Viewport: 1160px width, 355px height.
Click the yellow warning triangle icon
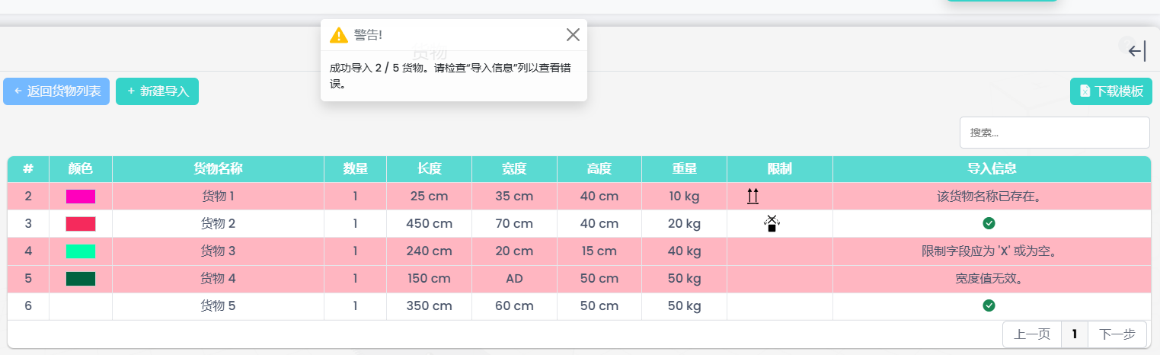(339, 35)
